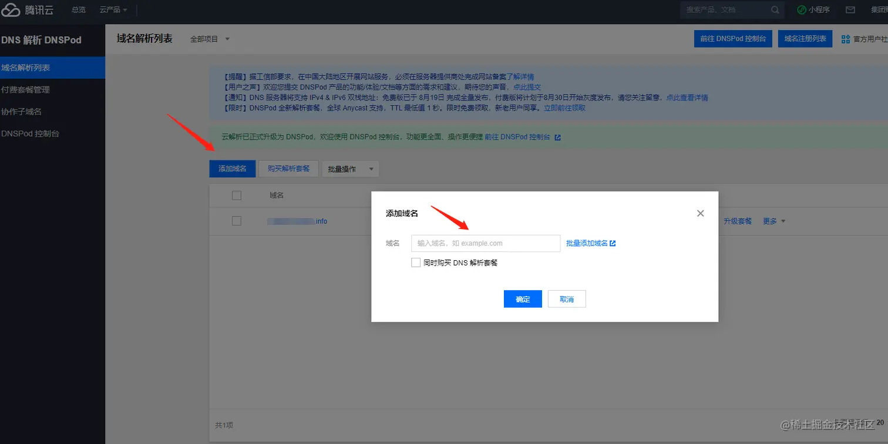Image resolution: width=888 pixels, height=444 pixels.
Task: Click the 官方用户社 grid icon
Action: tap(846, 39)
